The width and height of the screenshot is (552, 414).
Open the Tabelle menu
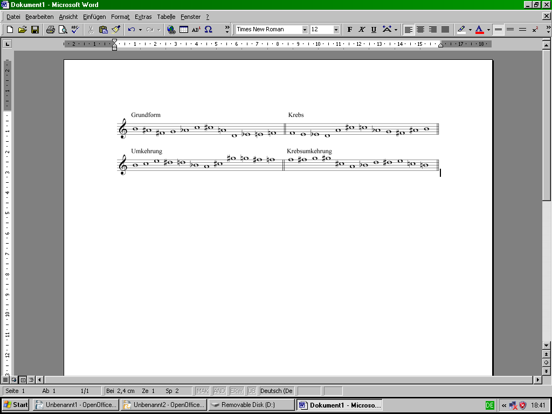[x=166, y=17]
